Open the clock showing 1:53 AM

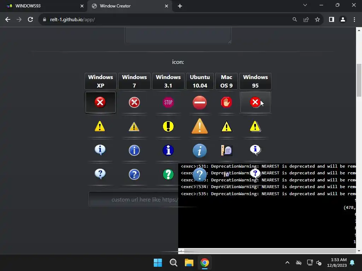pos(337,263)
